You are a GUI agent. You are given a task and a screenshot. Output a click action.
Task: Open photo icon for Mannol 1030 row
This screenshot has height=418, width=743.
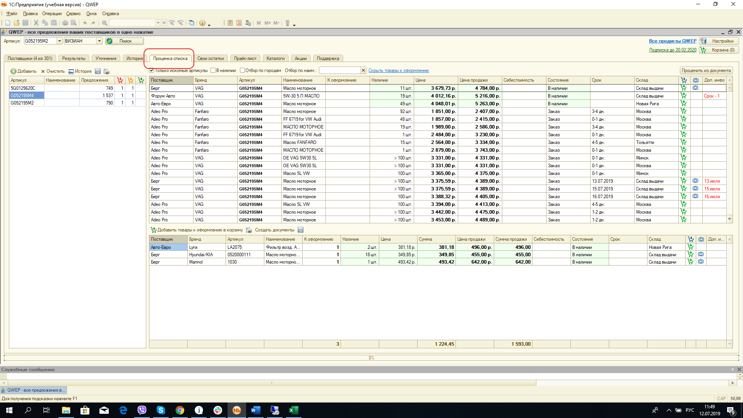pos(701,262)
